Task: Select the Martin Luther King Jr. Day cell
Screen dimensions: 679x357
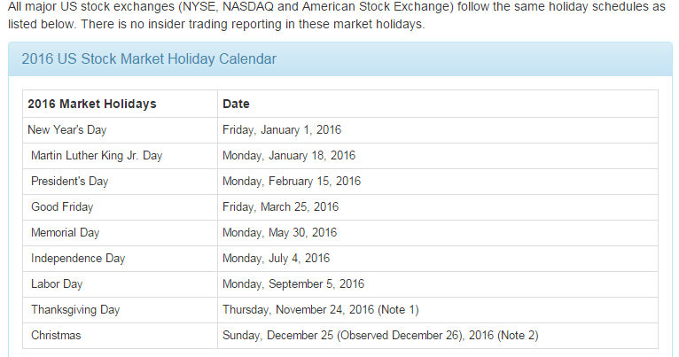Action: tap(97, 155)
